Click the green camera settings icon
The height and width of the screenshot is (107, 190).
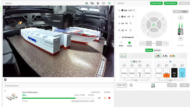(109, 3)
